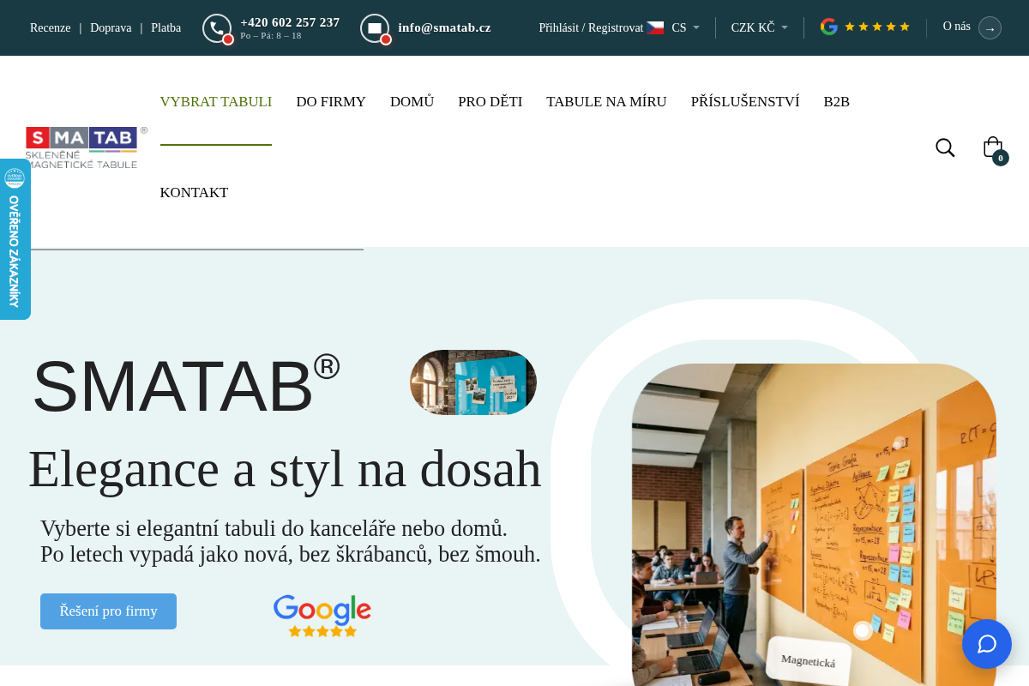The image size is (1029, 686).
Task: Open the Vybrat tabuli menu
Action: pos(216,101)
